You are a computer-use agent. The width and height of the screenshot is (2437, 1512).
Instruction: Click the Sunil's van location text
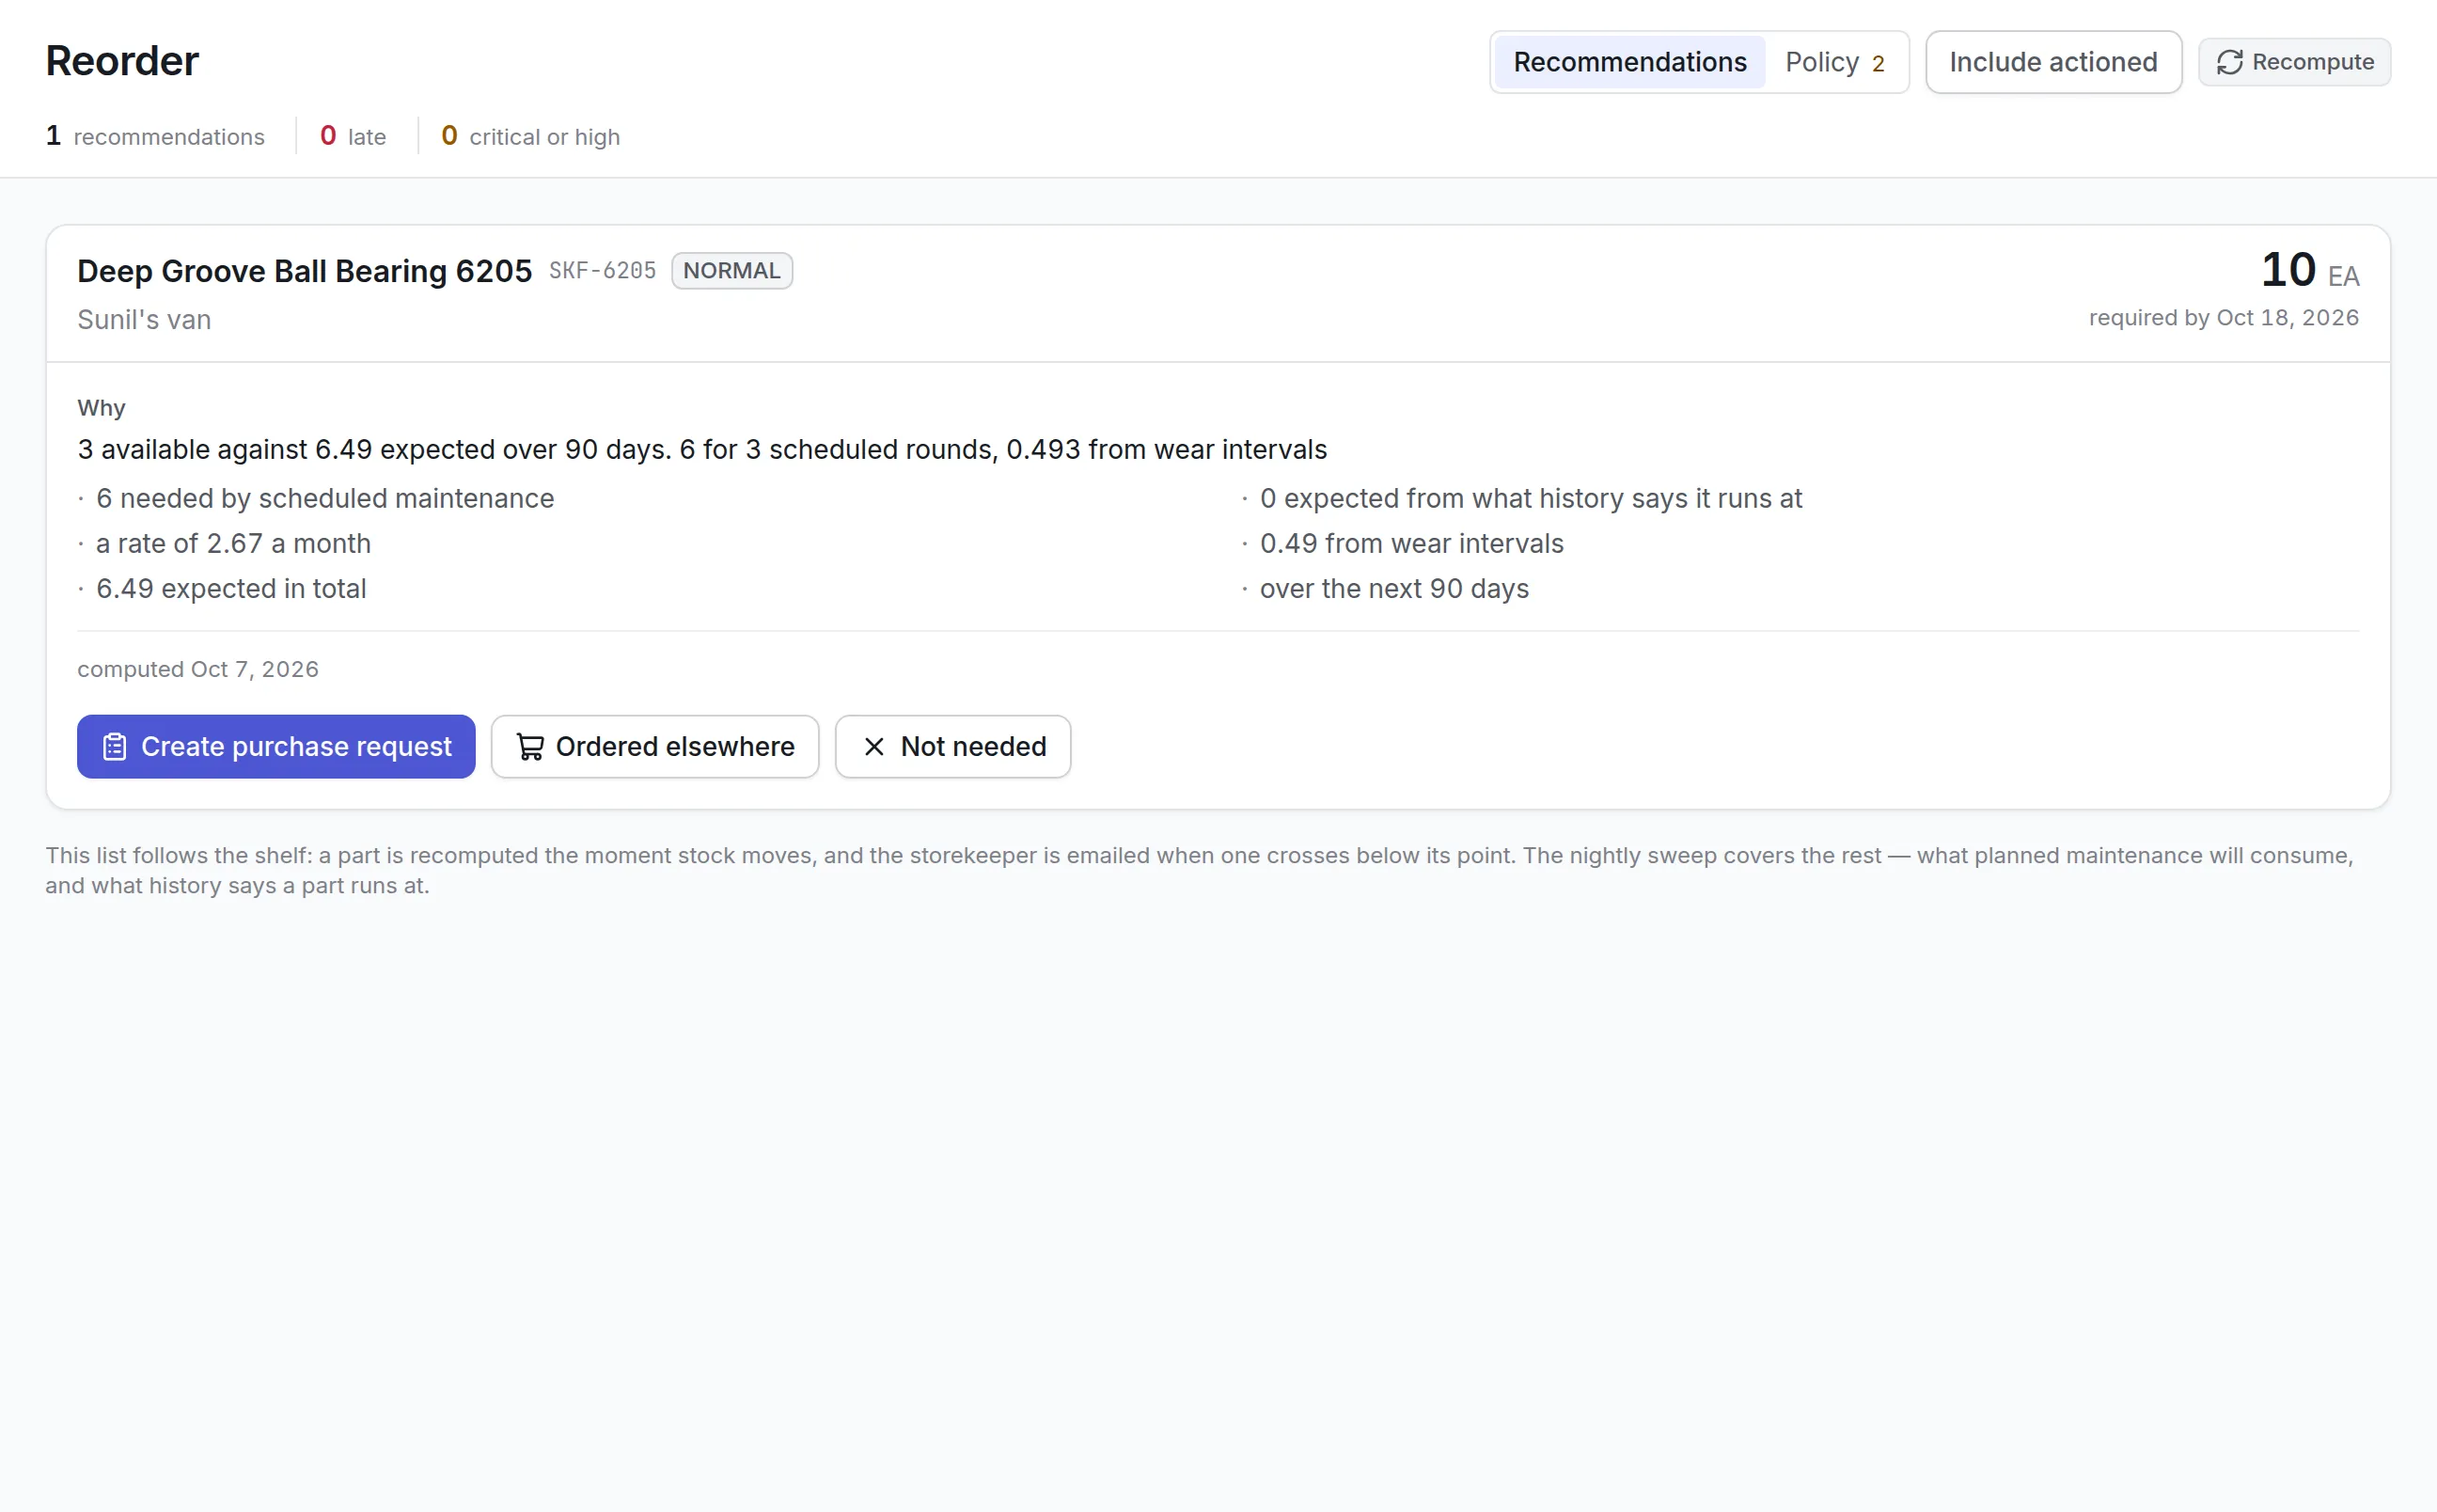(x=144, y=320)
